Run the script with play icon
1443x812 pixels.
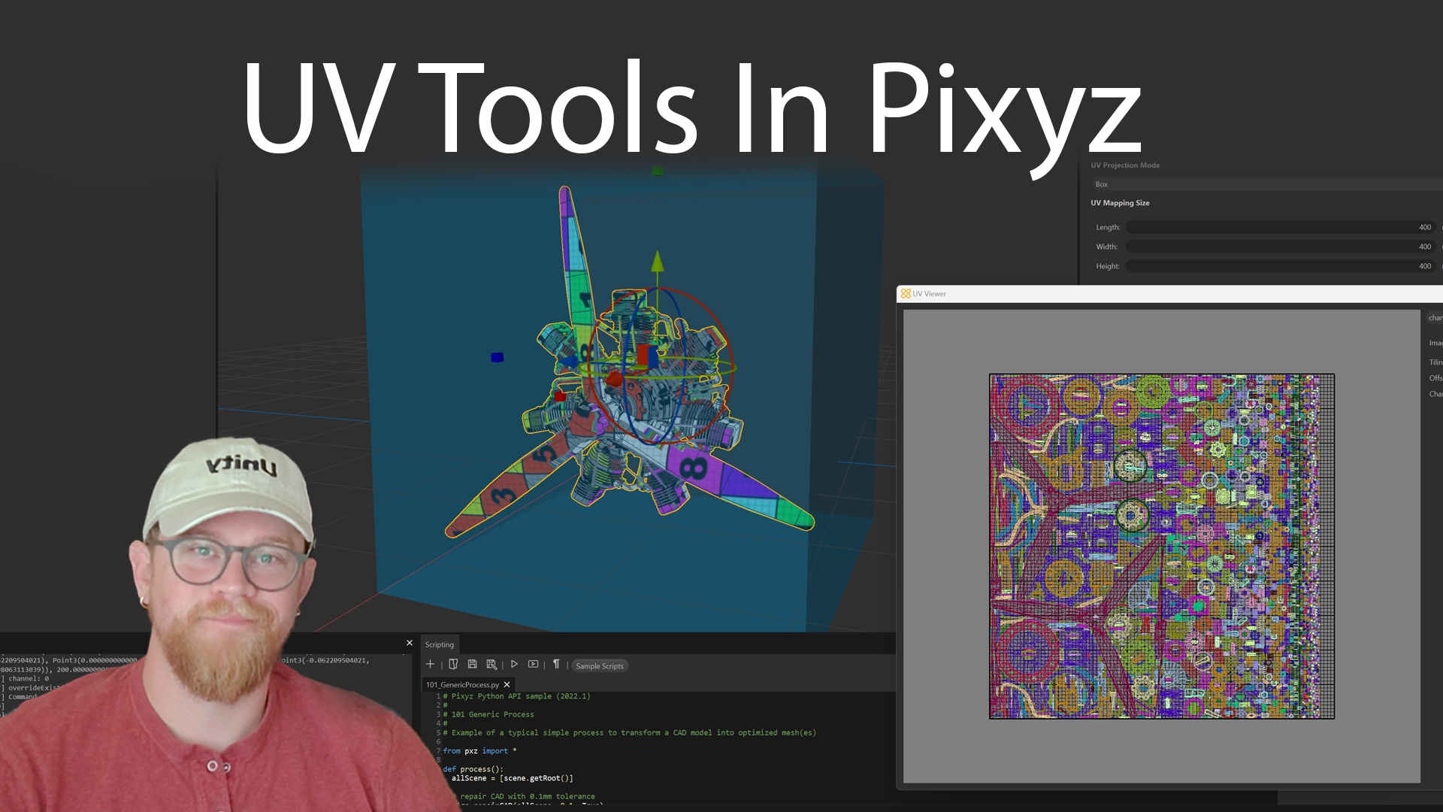[x=514, y=665]
